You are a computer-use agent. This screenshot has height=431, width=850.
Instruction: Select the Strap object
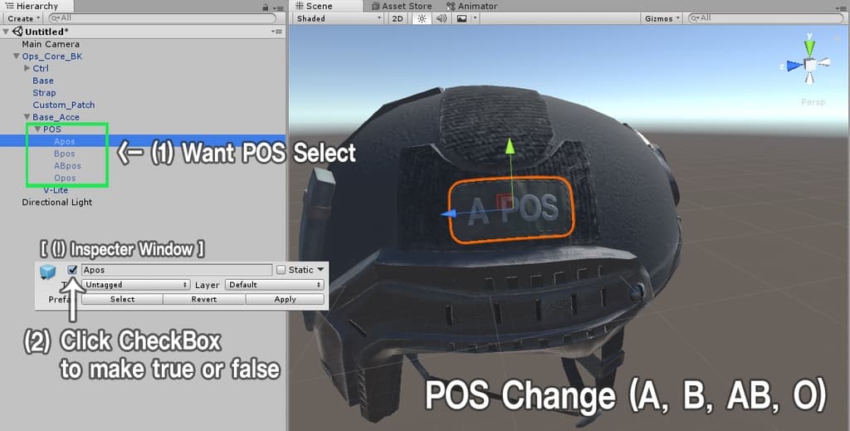[44, 93]
